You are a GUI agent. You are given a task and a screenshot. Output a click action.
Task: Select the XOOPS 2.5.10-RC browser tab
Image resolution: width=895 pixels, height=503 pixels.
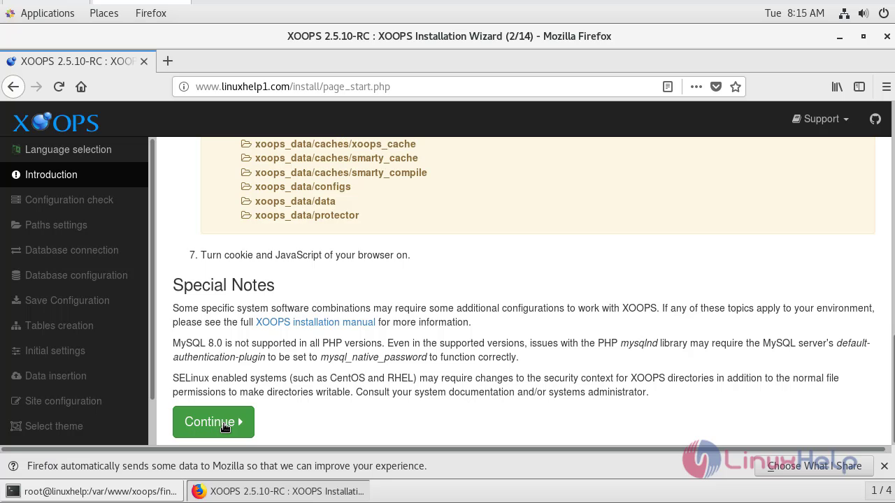click(77, 61)
